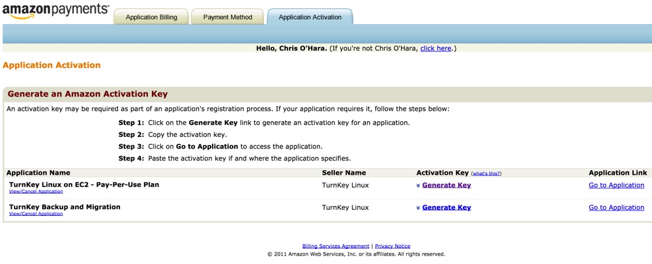652x264 pixels.
Task: Open the Application Billing tab
Action: point(151,18)
